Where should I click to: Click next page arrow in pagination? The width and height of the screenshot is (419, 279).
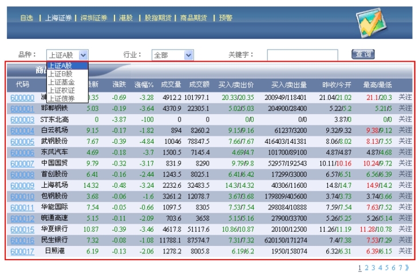[407, 268]
